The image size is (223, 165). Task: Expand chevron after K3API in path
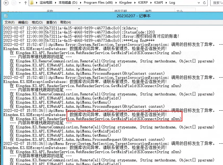point(166,3)
